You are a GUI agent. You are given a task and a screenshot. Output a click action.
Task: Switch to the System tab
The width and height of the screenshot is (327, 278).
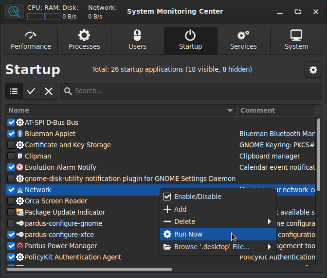(x=296, y=41)
